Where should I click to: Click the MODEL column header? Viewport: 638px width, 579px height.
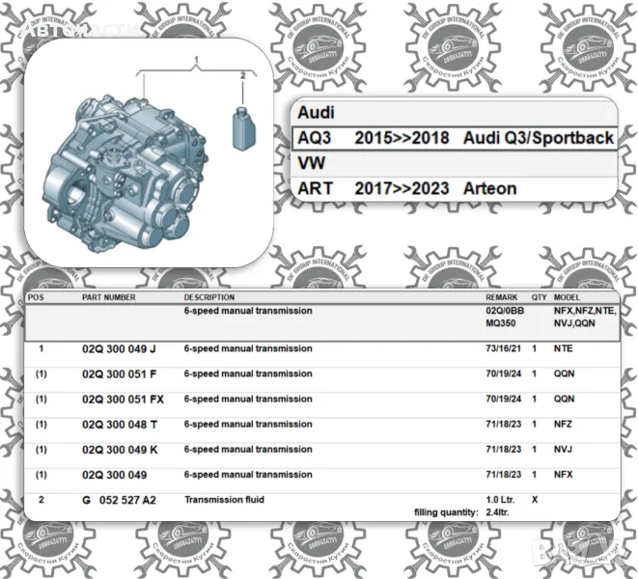(567, 297)
